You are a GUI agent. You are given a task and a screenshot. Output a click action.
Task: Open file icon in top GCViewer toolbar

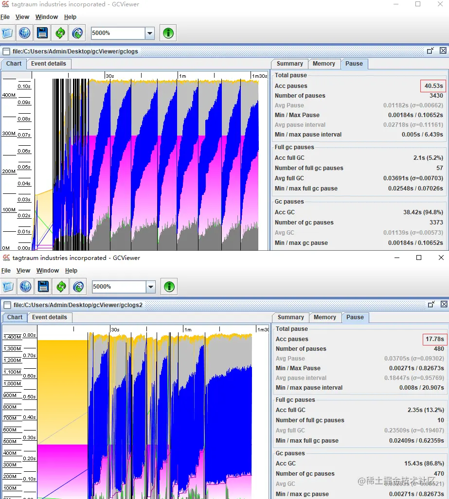coord(7,33)
